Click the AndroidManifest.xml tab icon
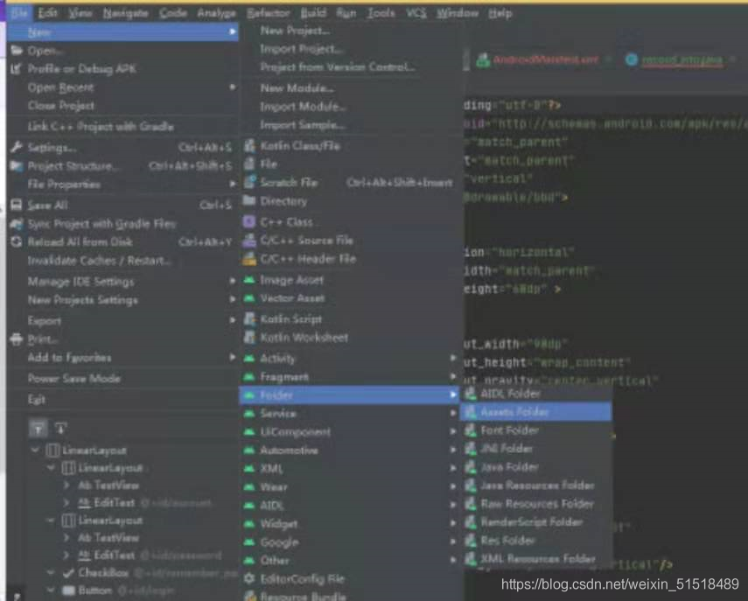The height and width of the screenshot is (601, 748). (483, 60)
